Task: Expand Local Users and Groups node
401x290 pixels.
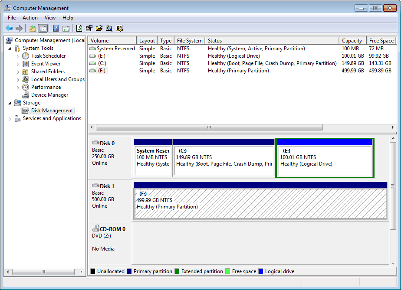Action: (x=18, y=80)
